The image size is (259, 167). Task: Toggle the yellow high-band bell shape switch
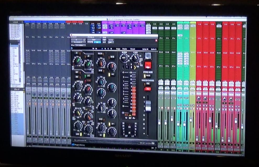[111, 74]
